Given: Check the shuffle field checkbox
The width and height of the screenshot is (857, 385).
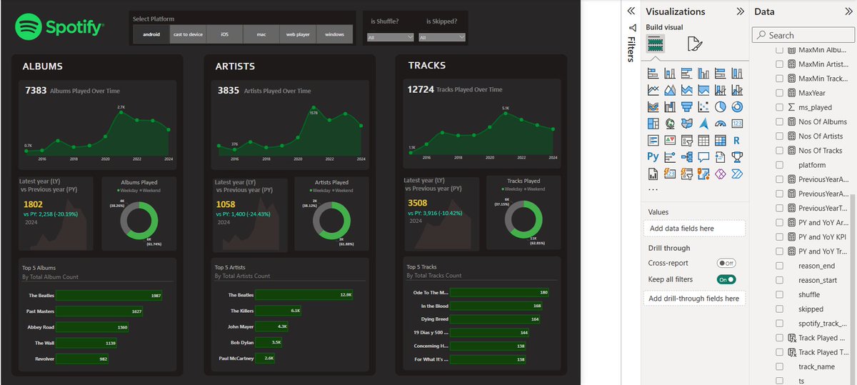Looking at the screenshot, I should 779,294.
